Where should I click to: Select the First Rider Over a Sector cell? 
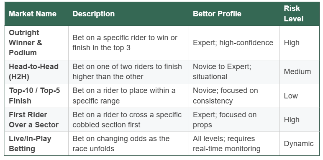pyautogui.click(x=37, y=120)
